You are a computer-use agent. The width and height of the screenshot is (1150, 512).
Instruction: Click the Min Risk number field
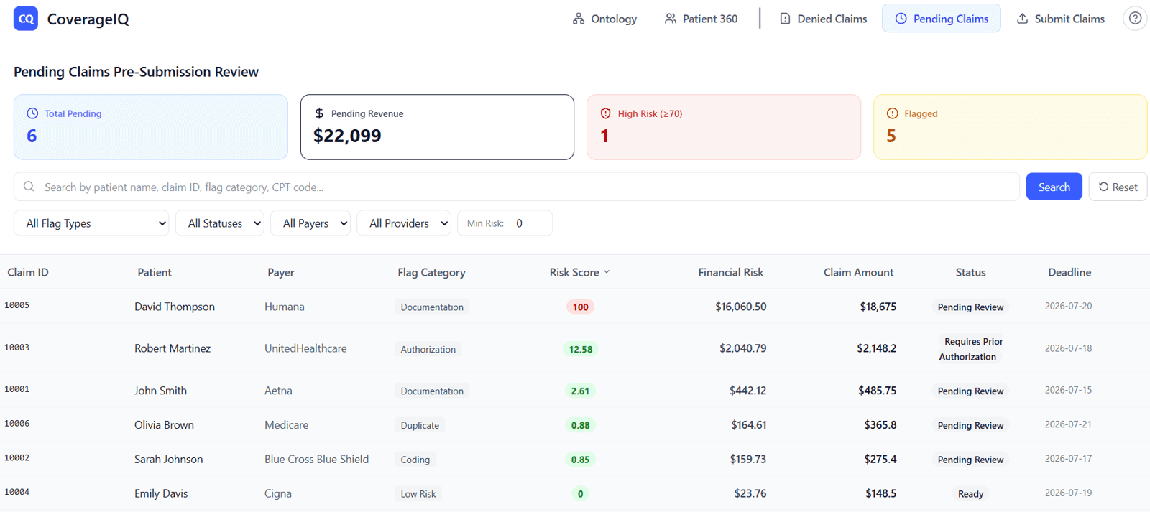[x=532, y=223]
